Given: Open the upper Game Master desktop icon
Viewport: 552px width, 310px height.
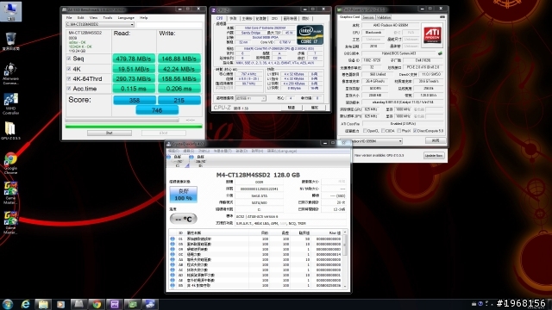Looking at the screenshot, I should coord(10,193).
